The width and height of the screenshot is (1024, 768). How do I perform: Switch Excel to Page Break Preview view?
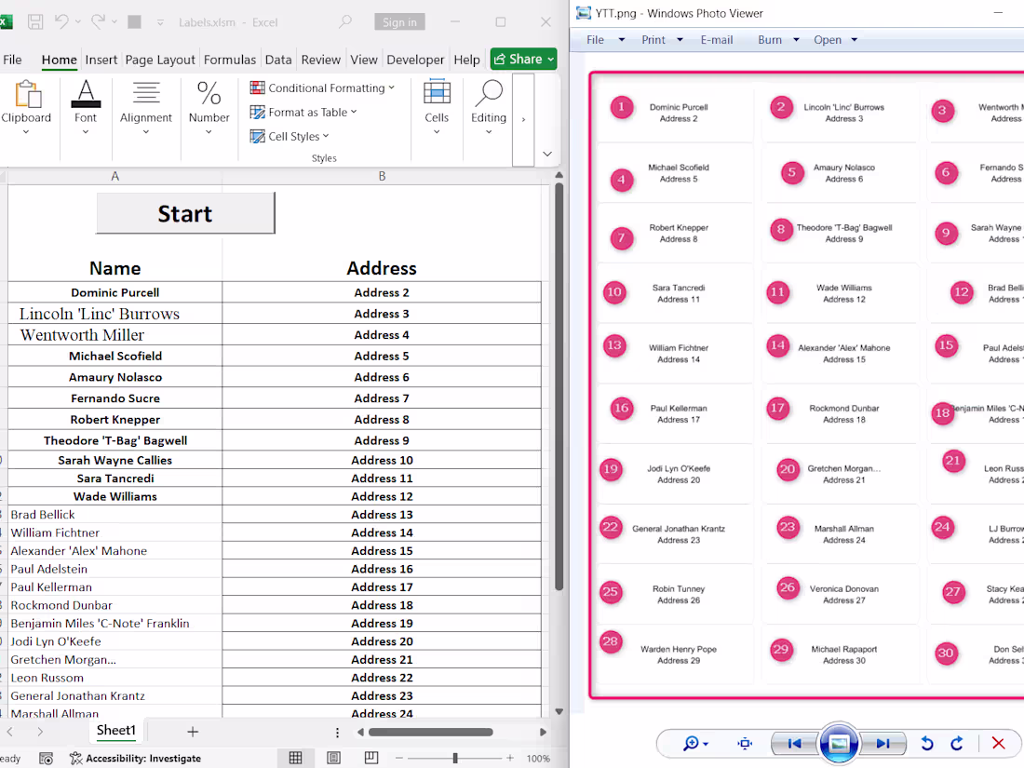(371, 758)
